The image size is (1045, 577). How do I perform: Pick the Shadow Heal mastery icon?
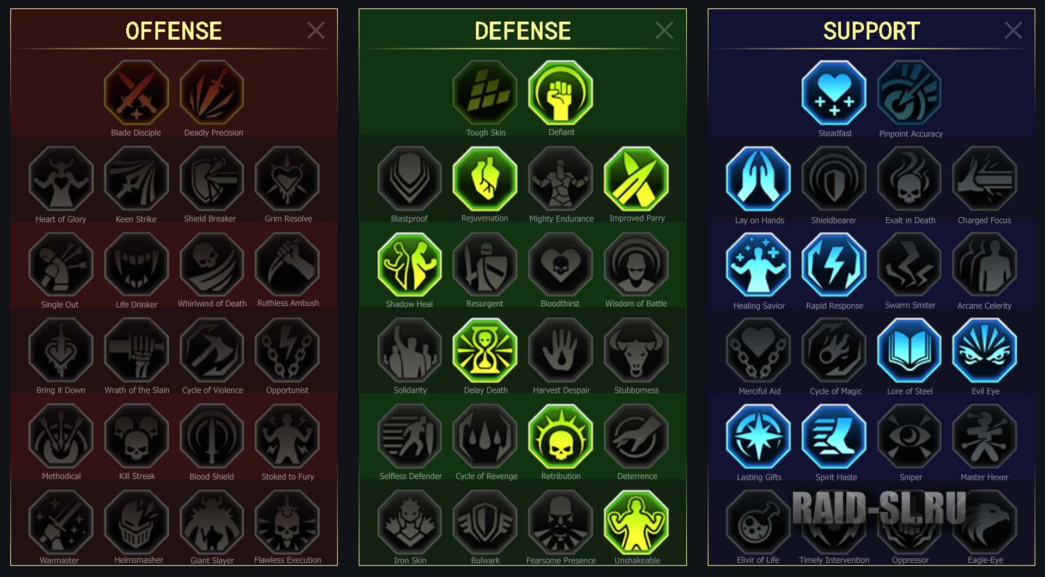point(409,265)
